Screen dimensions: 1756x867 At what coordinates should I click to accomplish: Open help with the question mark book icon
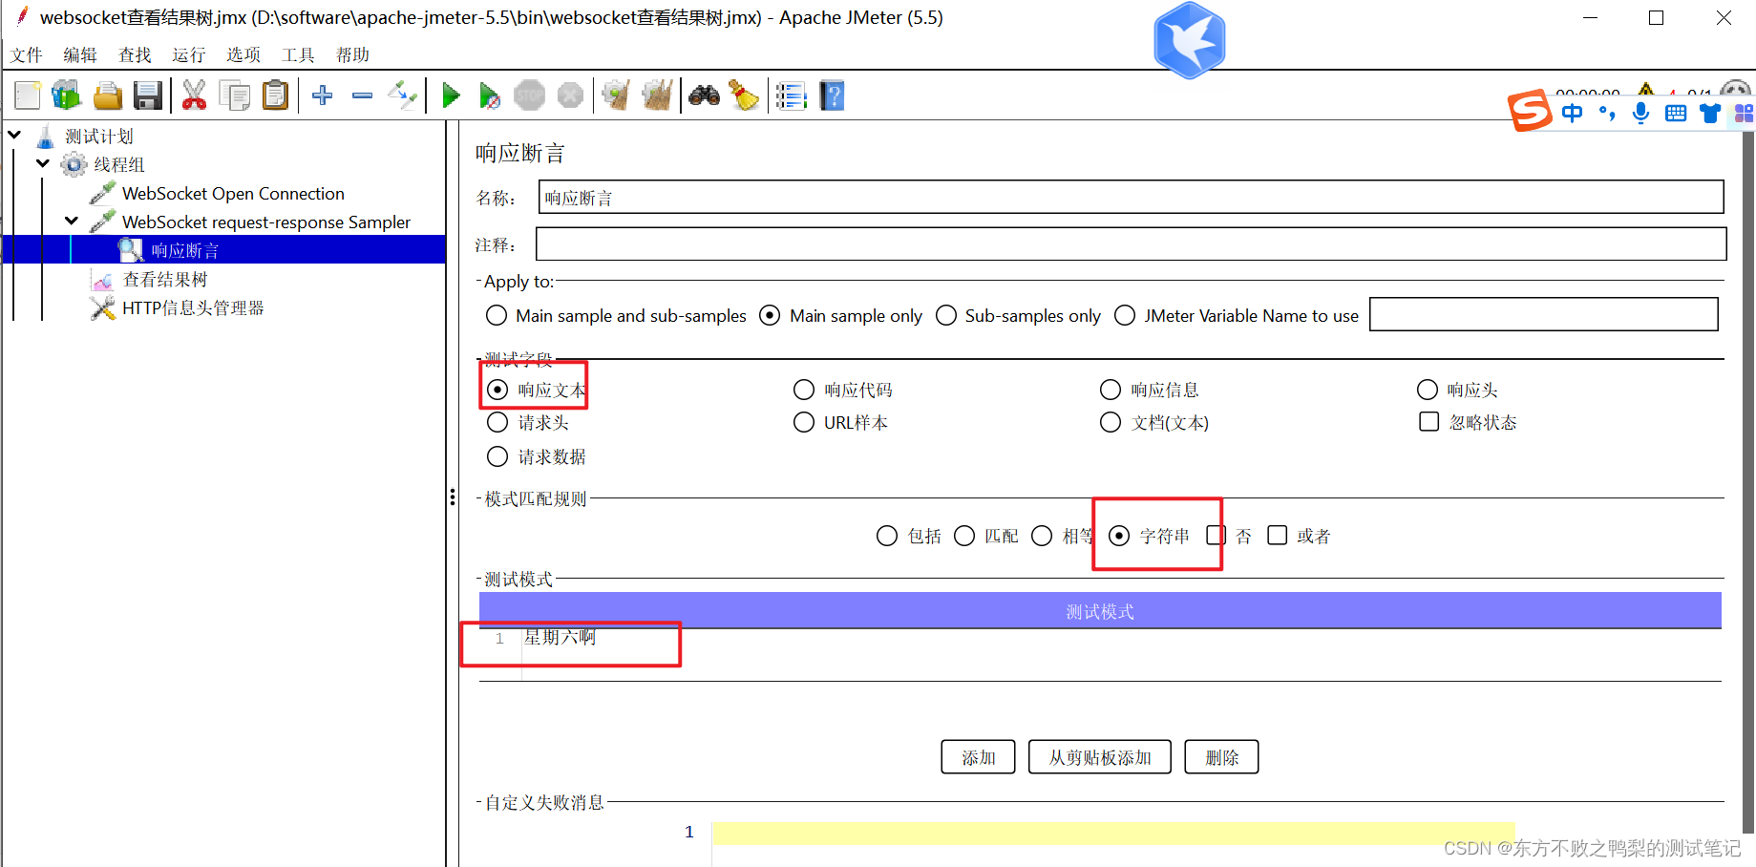point(833,95)
